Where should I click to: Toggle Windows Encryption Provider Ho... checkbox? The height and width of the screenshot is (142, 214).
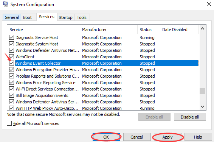(11, 69)
